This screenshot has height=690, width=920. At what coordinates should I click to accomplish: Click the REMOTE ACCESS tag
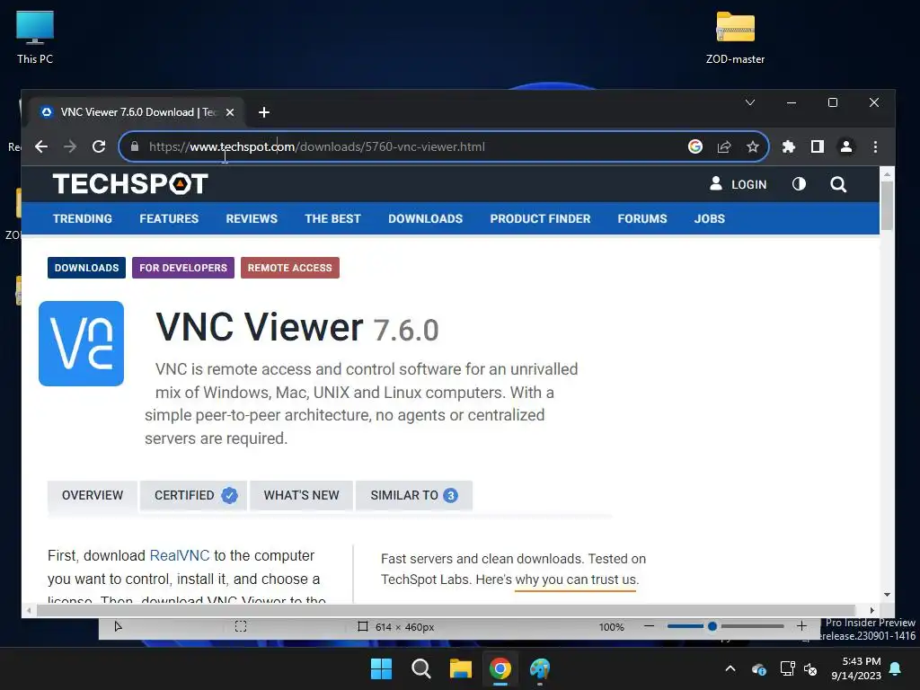tap(290, 268)
